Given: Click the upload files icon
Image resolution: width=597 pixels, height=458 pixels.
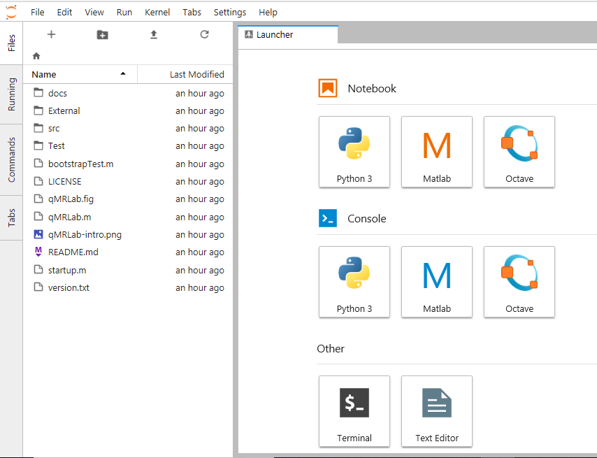Looking at the screenshot, I should pos(153,35).
